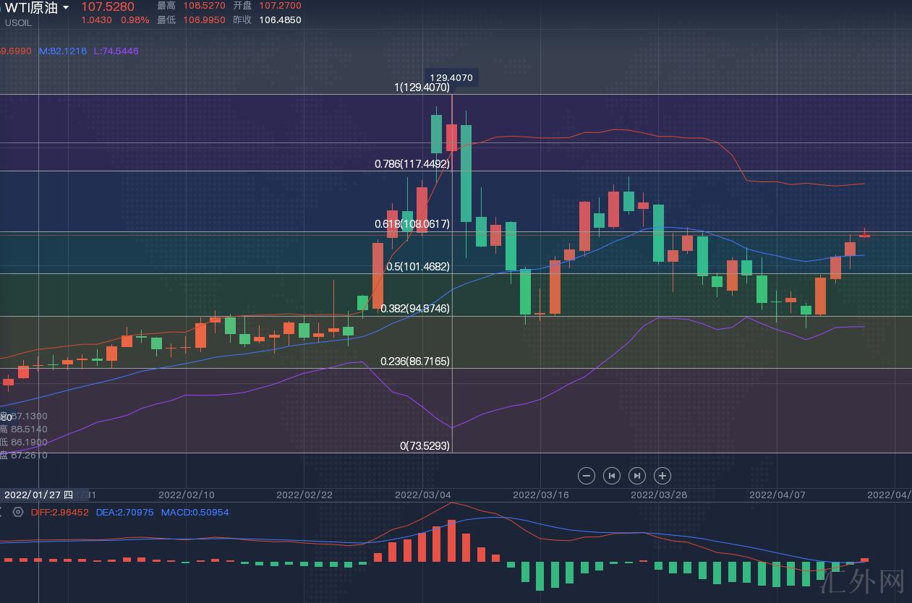912x603 pixels.
Task: Click the 0(73.5293) Fibonacci base label
Action: 425,446
